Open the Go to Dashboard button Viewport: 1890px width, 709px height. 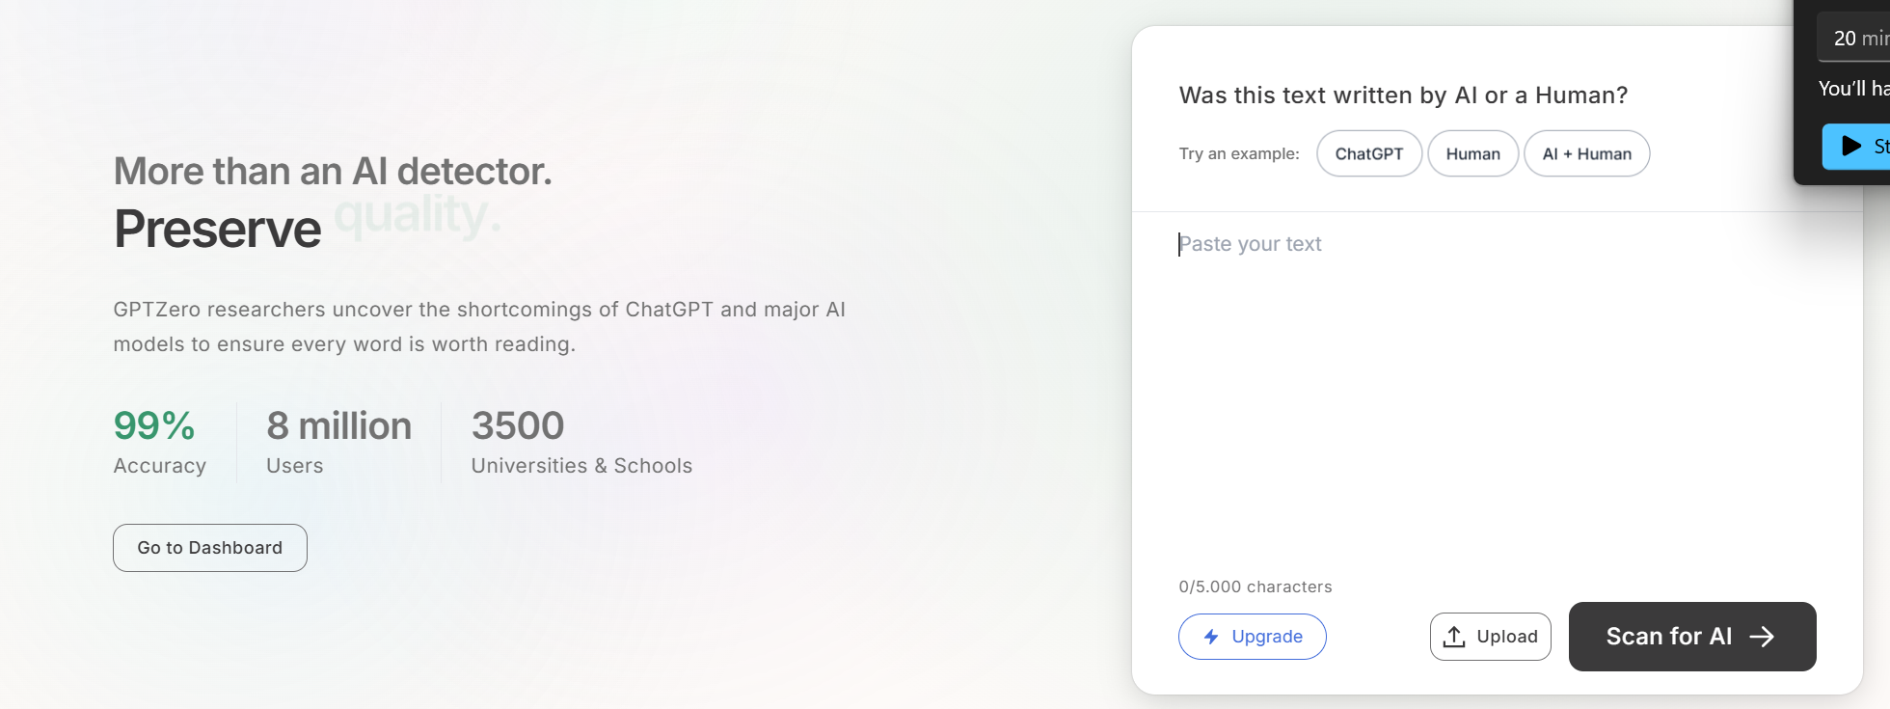(x=210, y=548)
